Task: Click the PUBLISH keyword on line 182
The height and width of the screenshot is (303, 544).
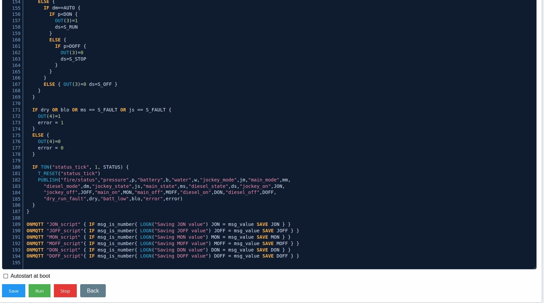Action: (48, 180)
